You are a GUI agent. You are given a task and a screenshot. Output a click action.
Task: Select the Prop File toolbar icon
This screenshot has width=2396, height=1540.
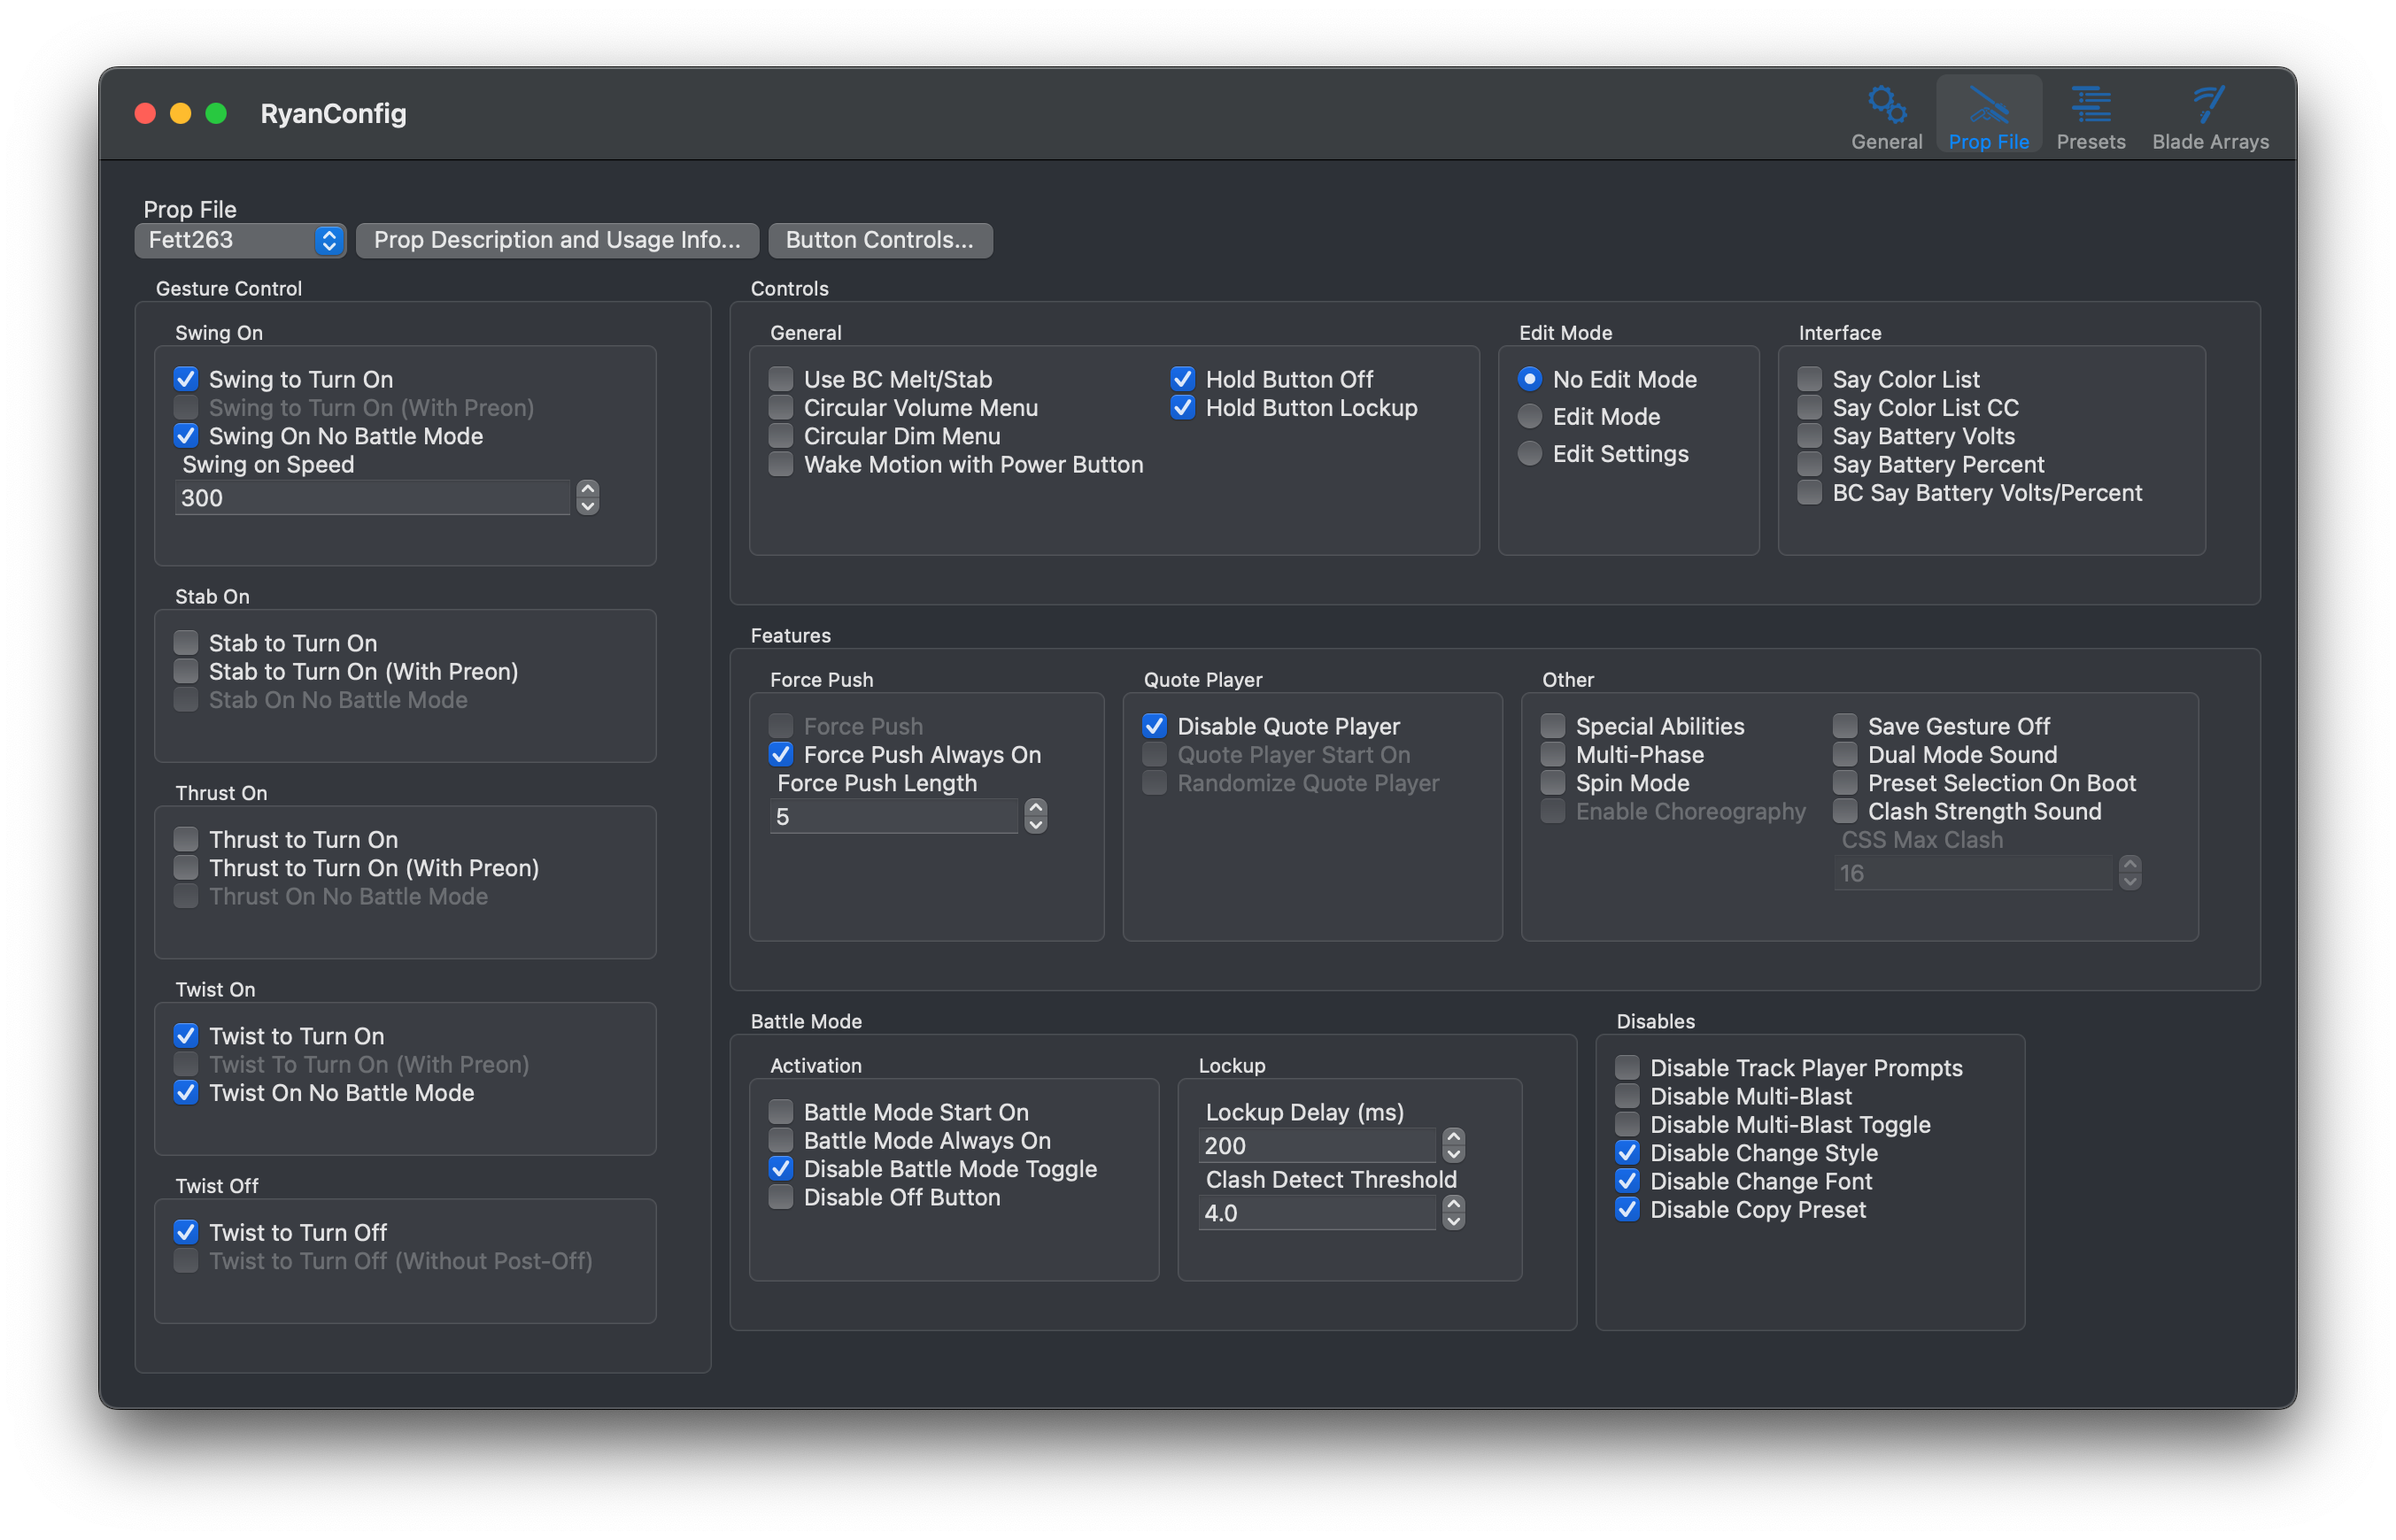[1988, 115]
